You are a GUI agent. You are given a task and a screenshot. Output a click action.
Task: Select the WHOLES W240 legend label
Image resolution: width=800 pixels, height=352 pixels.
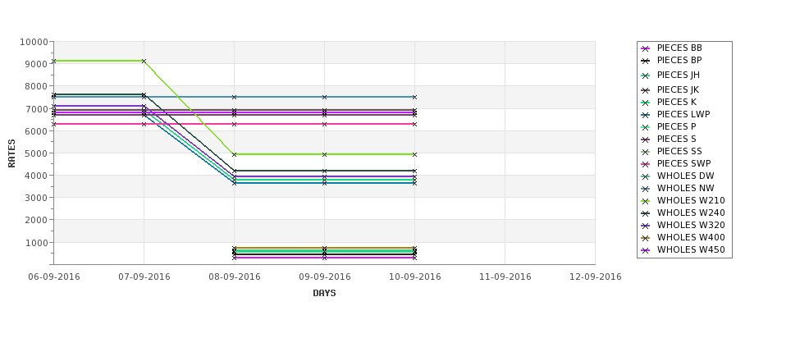pyautogui.click(x=691, y=213)
